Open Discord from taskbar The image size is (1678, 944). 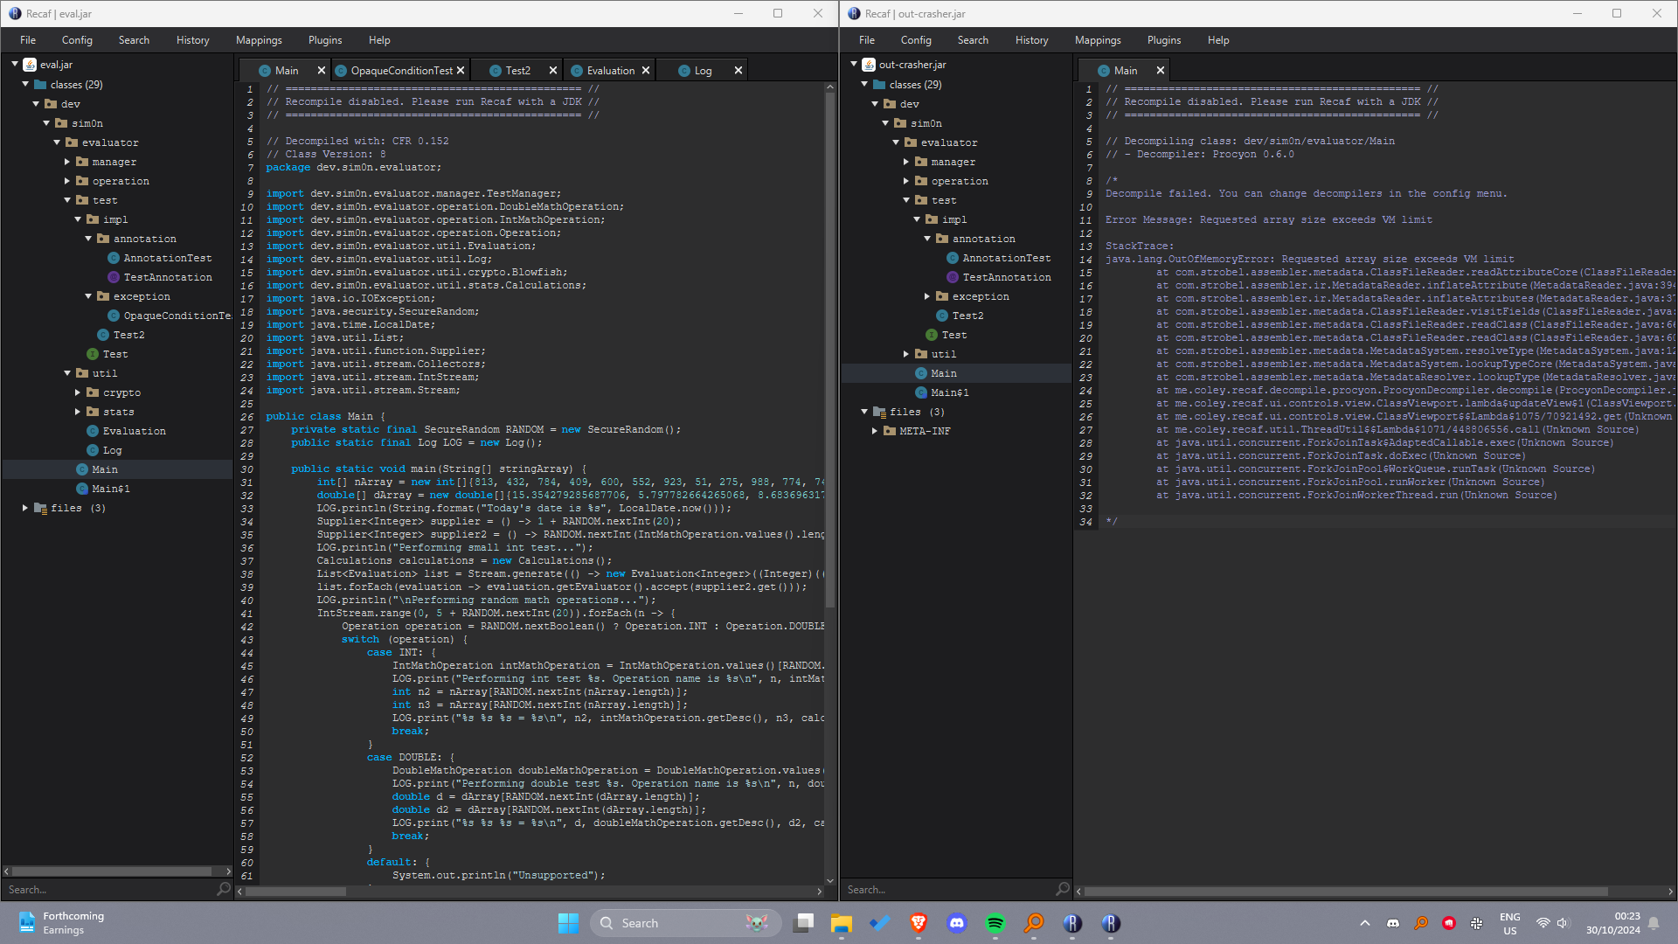coord(957,923)
